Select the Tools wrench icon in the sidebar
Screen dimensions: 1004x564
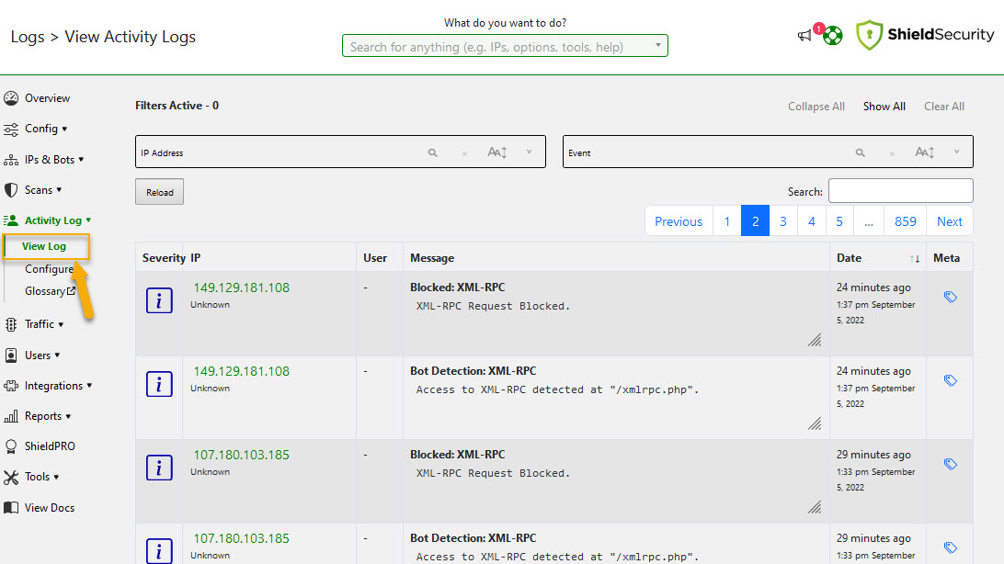(13, 477)
